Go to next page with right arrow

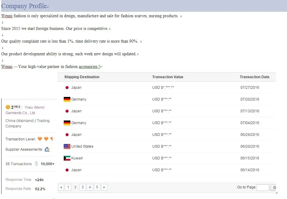[104, 187]
